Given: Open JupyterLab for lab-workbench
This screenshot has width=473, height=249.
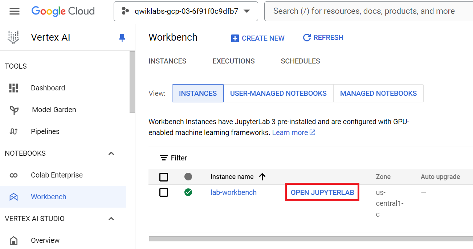Looking at the screenshot, I should click(x=322, y=192).
